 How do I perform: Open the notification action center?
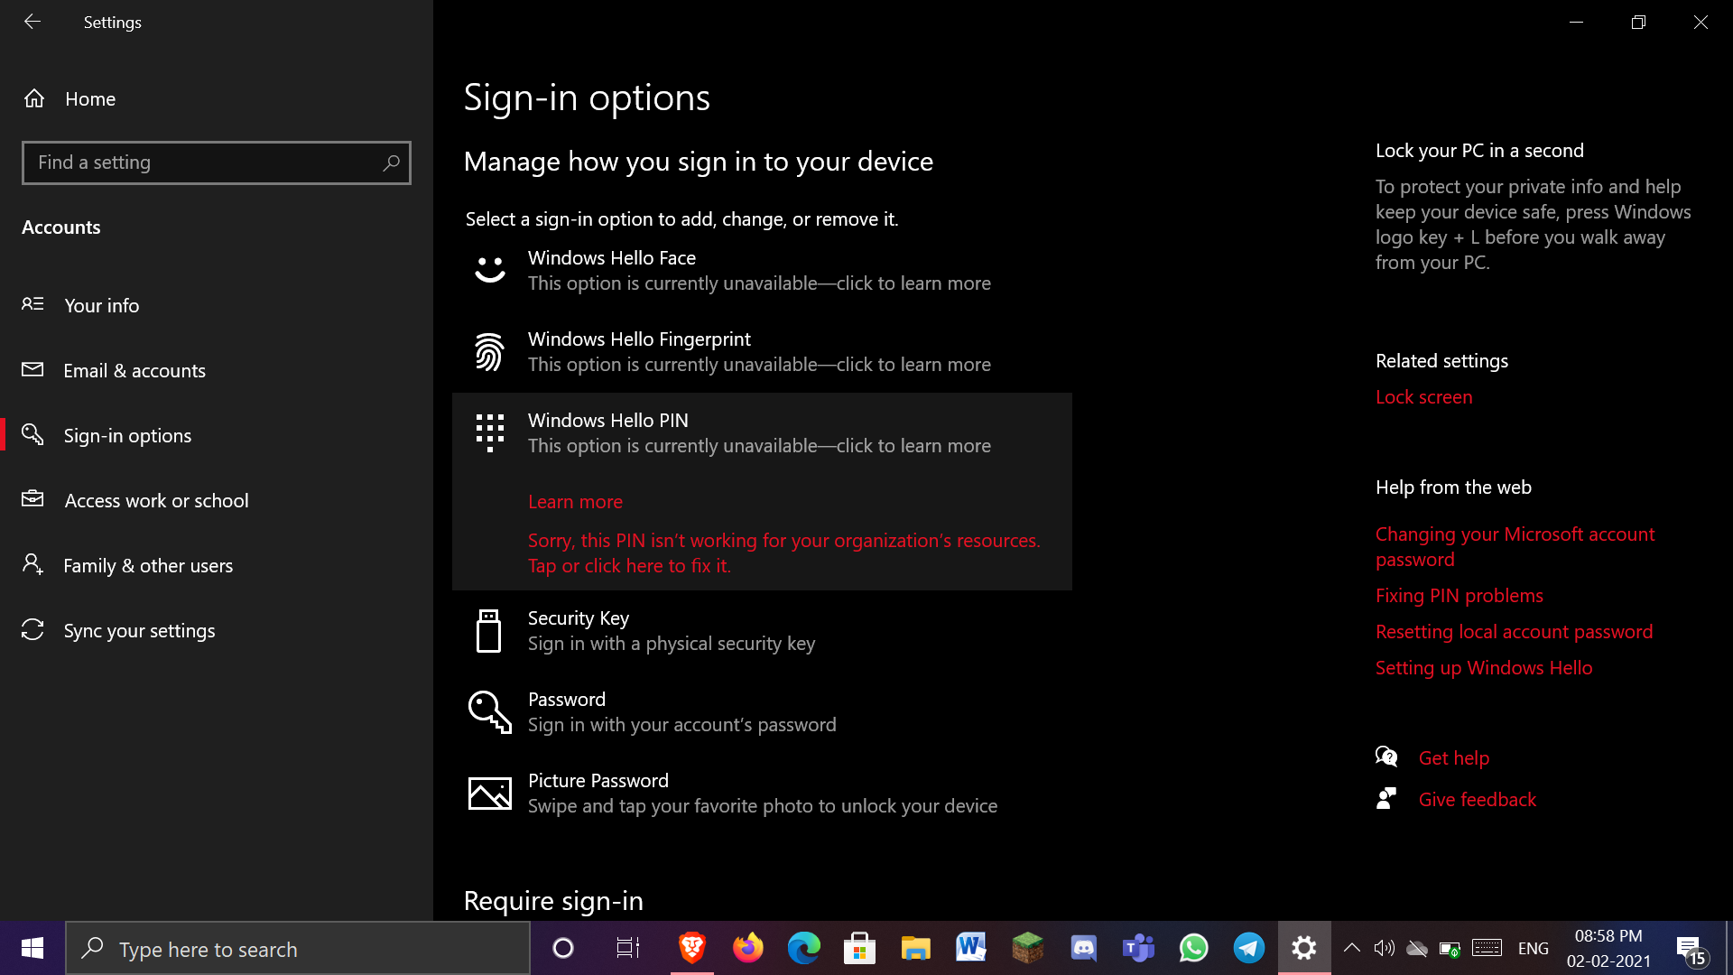pyautogui.click(x=1691, y=949)
